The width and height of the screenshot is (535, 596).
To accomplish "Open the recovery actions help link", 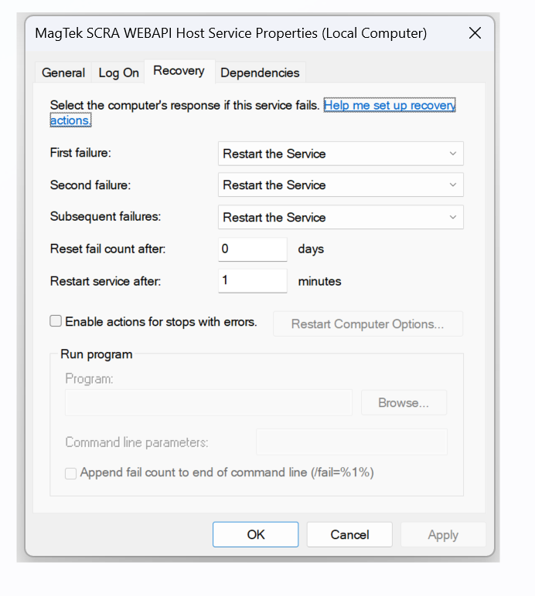I will (x=389, y=105).
